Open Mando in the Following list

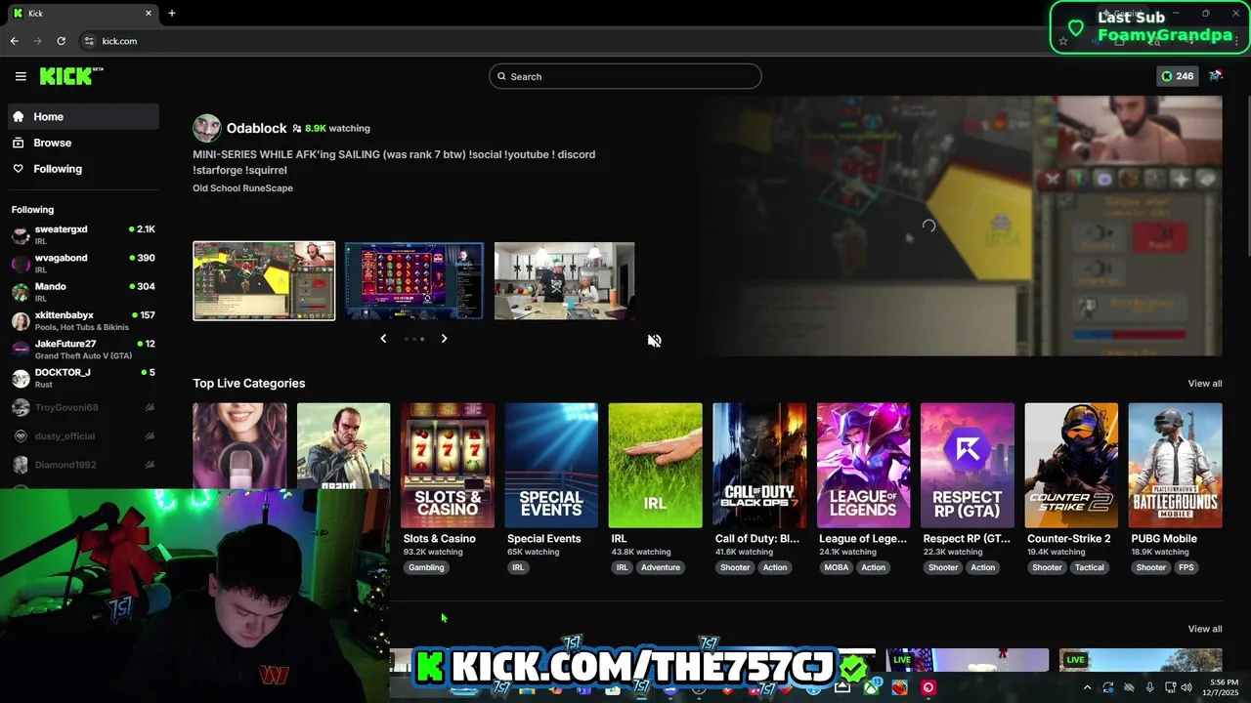point(83,292)
